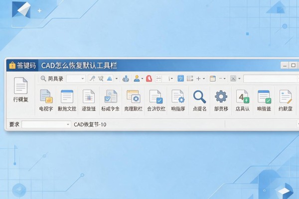The height and width of the screenshot is (199, 299).
Task: Open the dropdown arrow beside the user icon
Action: pyautogui.click(x=142, y=79)
